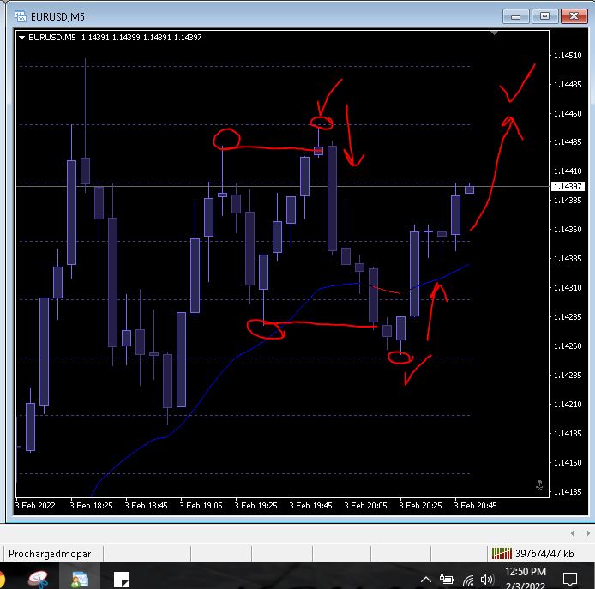Click the skull icon in chart bottom-right corner
Viewport: 595px width, 589px height.
coord(539,485)
